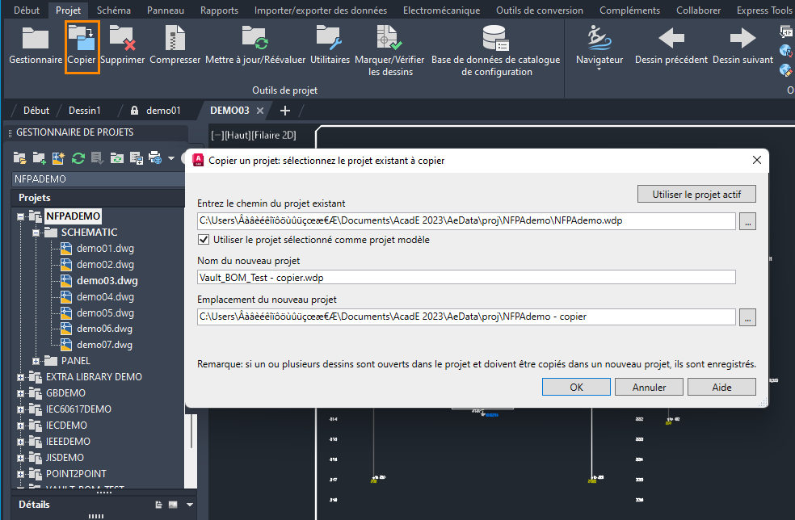
Task: Open NFPADEMO project selector combo box
Action: coord(99,179)
